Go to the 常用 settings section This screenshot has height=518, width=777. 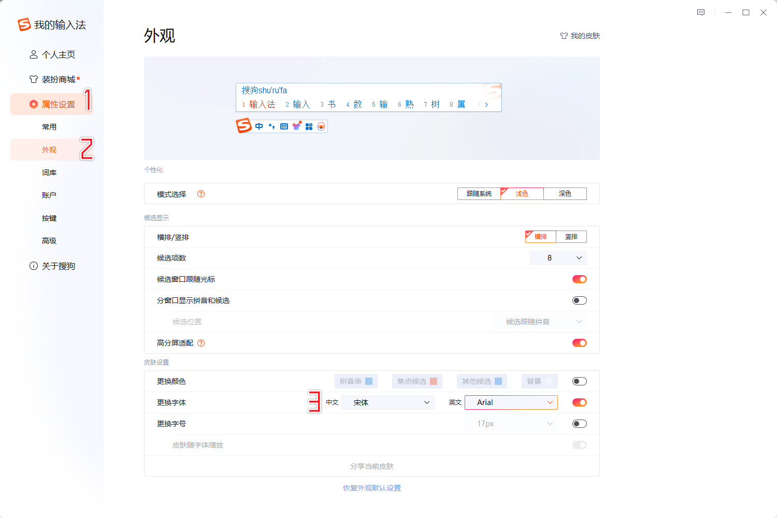[49, 127]
